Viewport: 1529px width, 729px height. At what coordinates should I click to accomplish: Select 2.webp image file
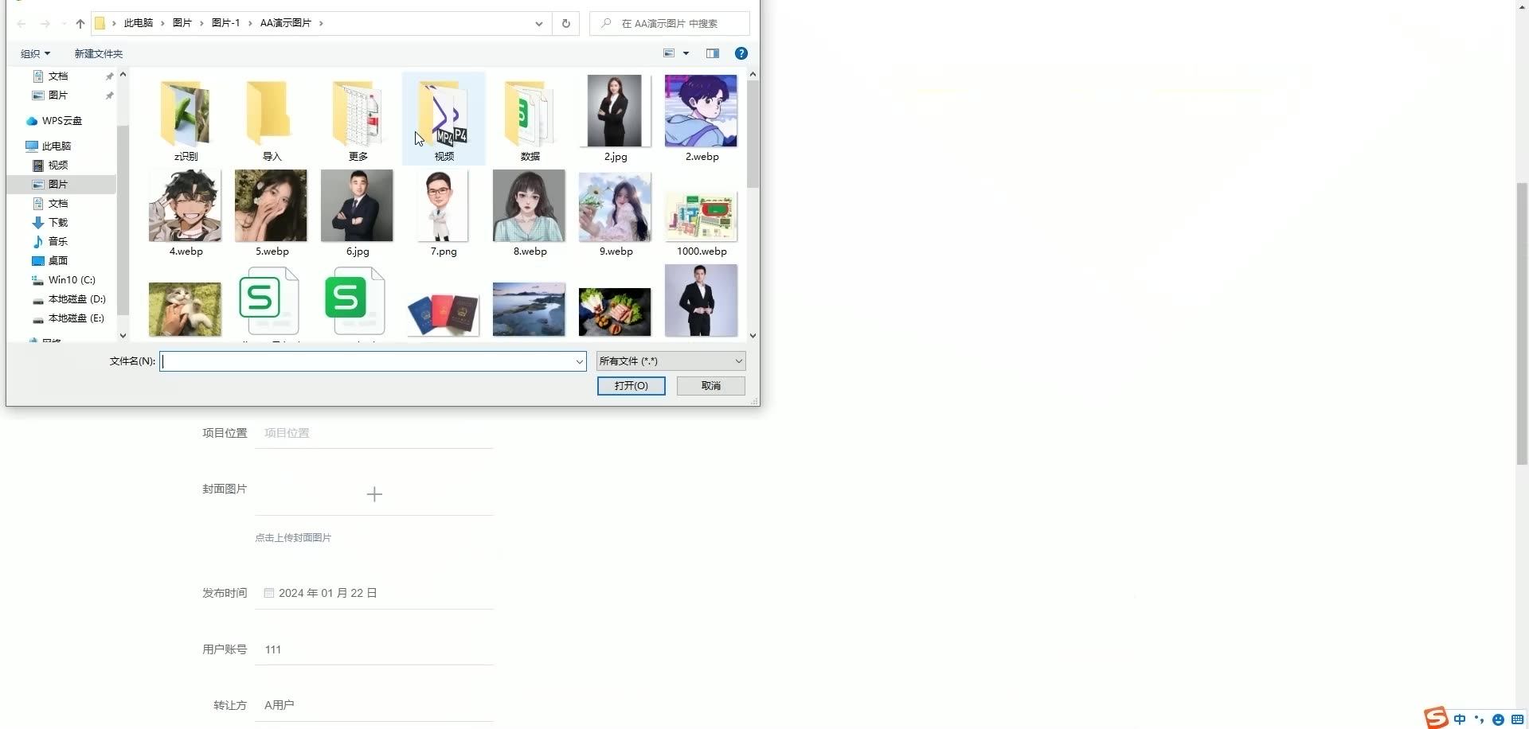pyautogui.click(x=702, y=119)
